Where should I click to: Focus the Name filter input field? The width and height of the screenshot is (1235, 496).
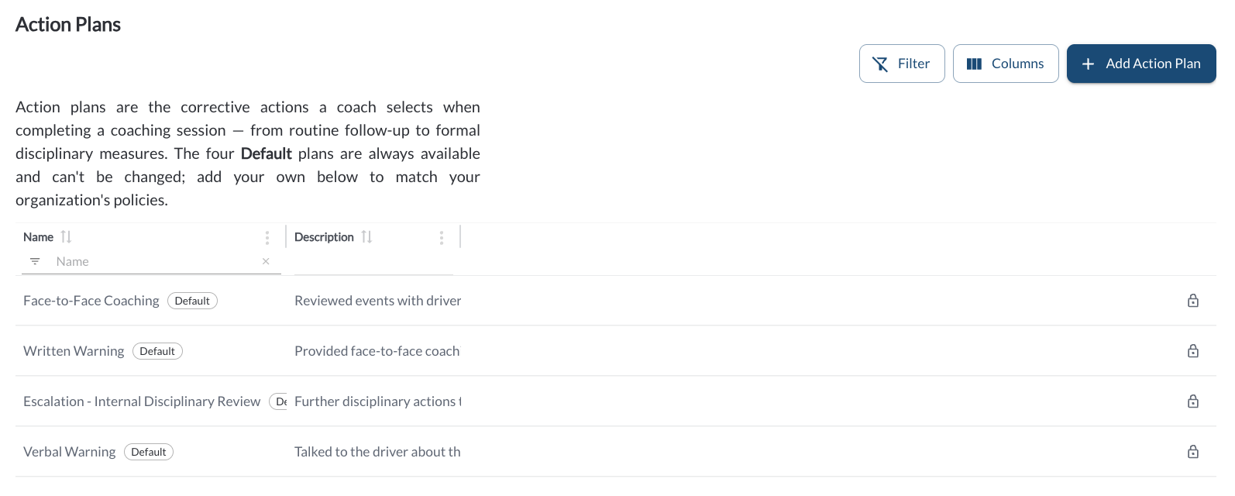tap(155, 261)
